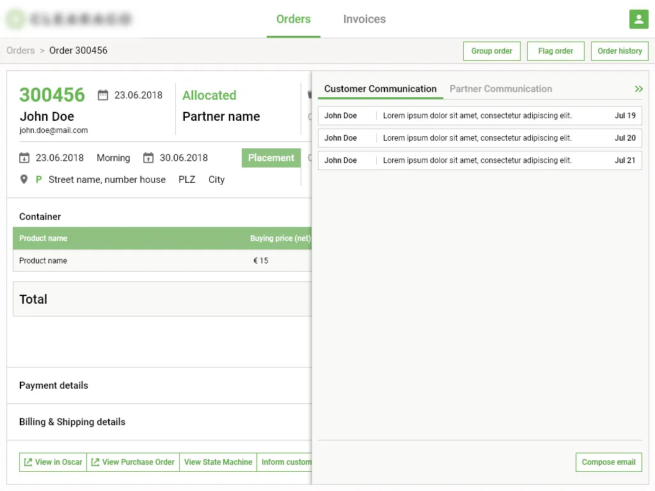The height and width of the screenshot is (491, 655).
Task: Open the Order history
Action: point(619,51)
